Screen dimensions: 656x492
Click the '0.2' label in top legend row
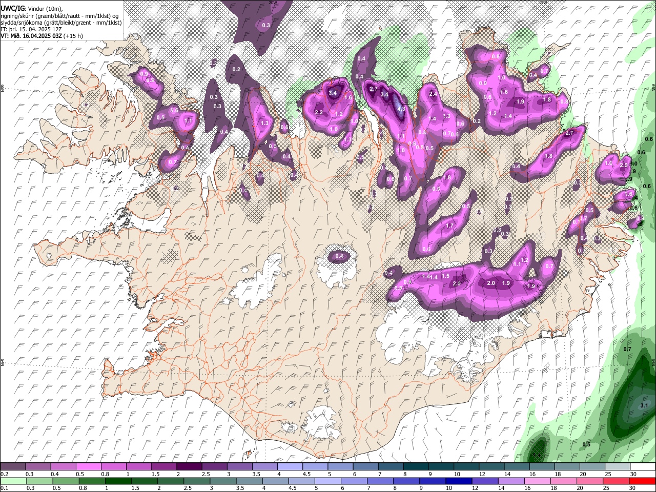(x=4, y=474)
